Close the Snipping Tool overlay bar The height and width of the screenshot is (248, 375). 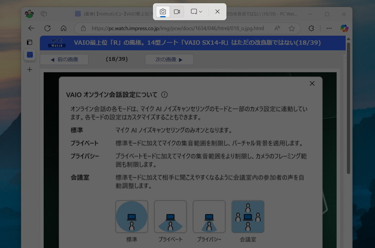coord(217,12)
